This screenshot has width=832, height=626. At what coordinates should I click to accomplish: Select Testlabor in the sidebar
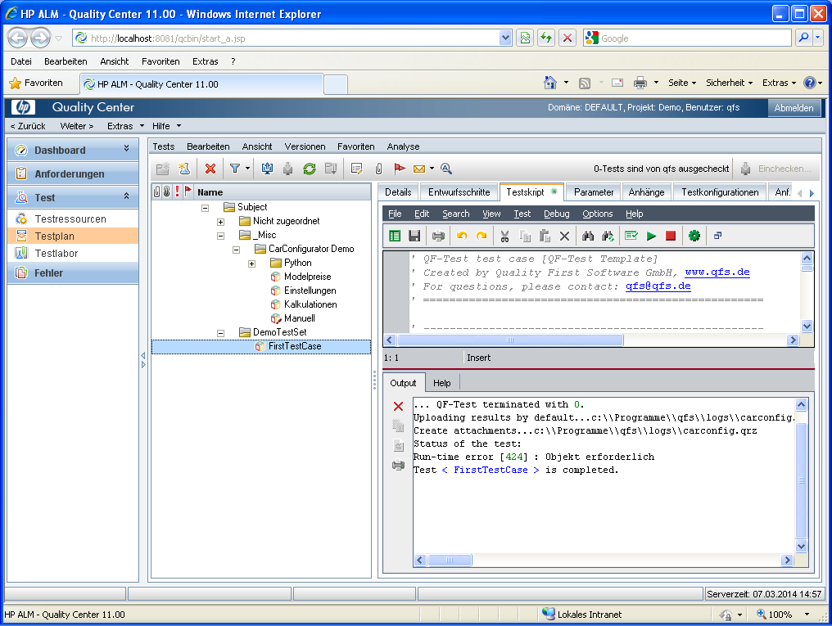pos(57,254)
